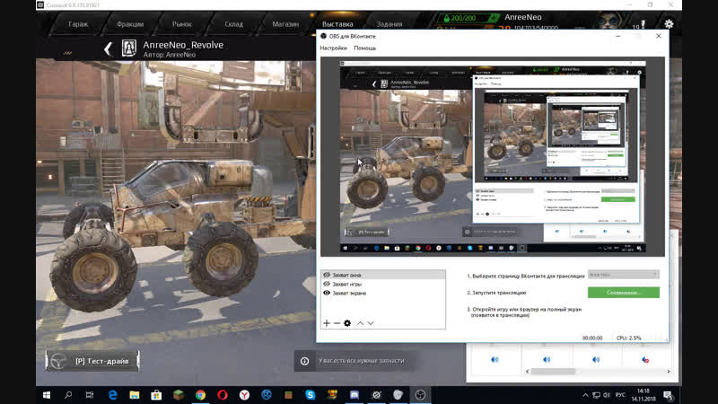Open Discord from the taskbar
Viewport: 718px width, 404px height.
[x=355, y=395]
